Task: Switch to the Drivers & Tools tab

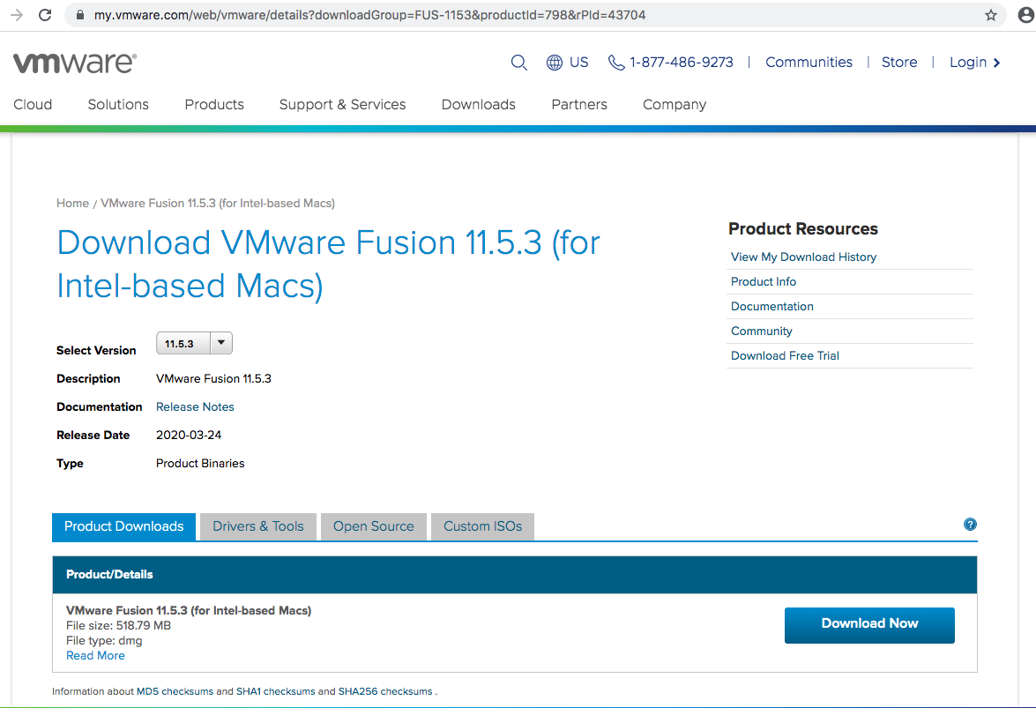Action: (257, 527)
